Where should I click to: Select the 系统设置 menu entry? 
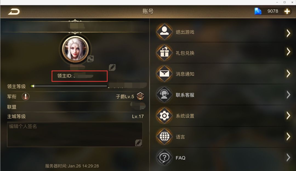[x=223, y=116]
